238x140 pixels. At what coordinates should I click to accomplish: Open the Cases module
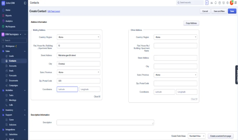point(11,120)
